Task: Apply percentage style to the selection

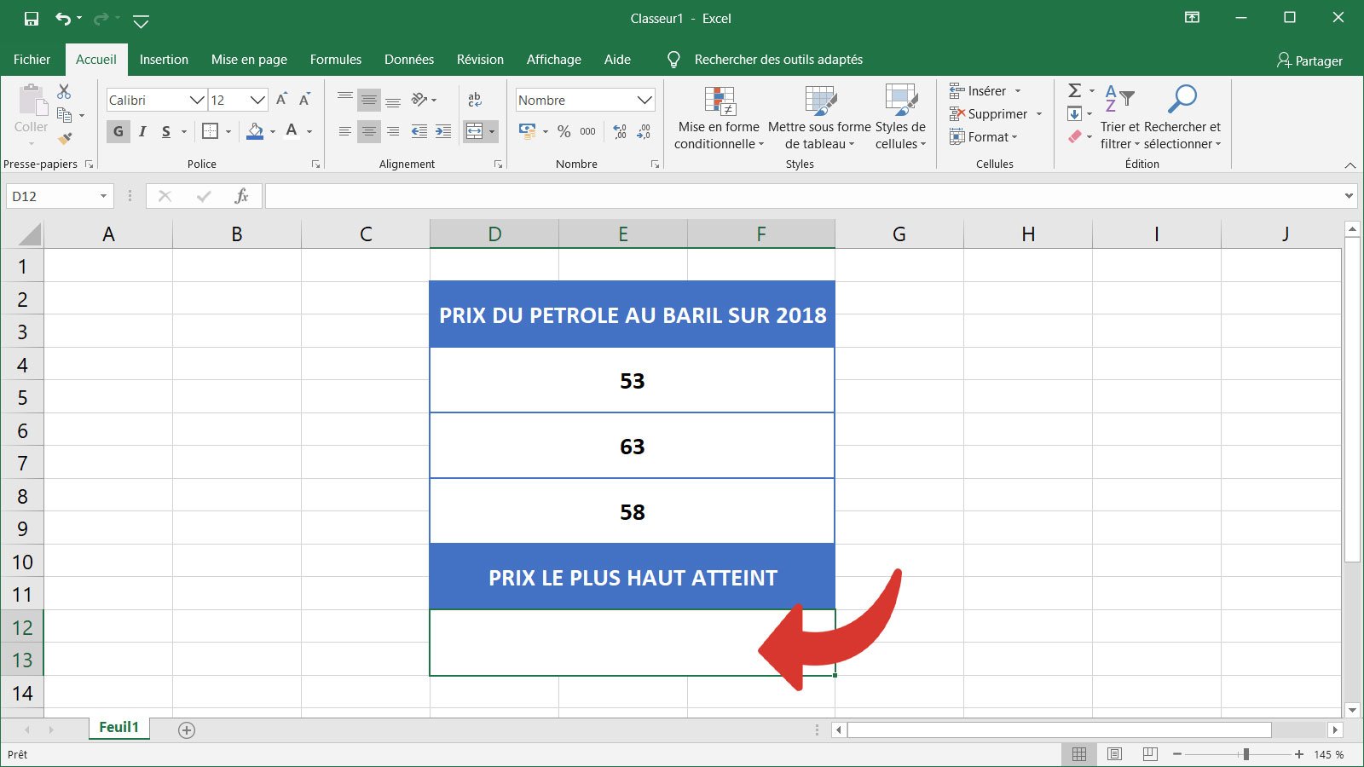Action: pos(564,131)
